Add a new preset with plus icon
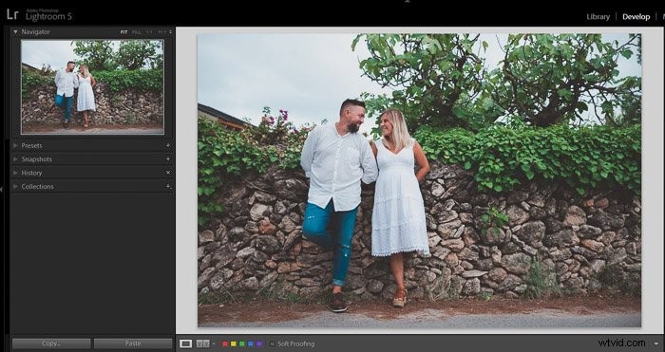 (x=168, y=145)
